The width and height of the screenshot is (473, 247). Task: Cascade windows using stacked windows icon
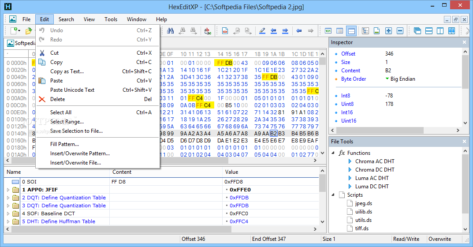coord(417,31)
